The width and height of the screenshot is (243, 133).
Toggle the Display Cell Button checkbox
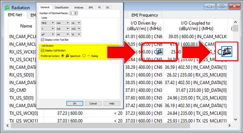[42, 51]
